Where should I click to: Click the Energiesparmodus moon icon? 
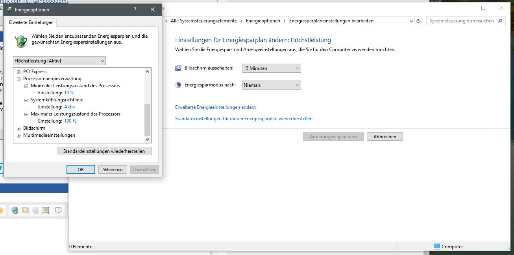click(178, 85)
